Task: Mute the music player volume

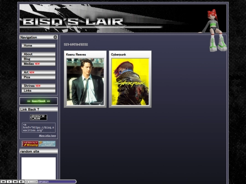Action: (x=21, y=182)
